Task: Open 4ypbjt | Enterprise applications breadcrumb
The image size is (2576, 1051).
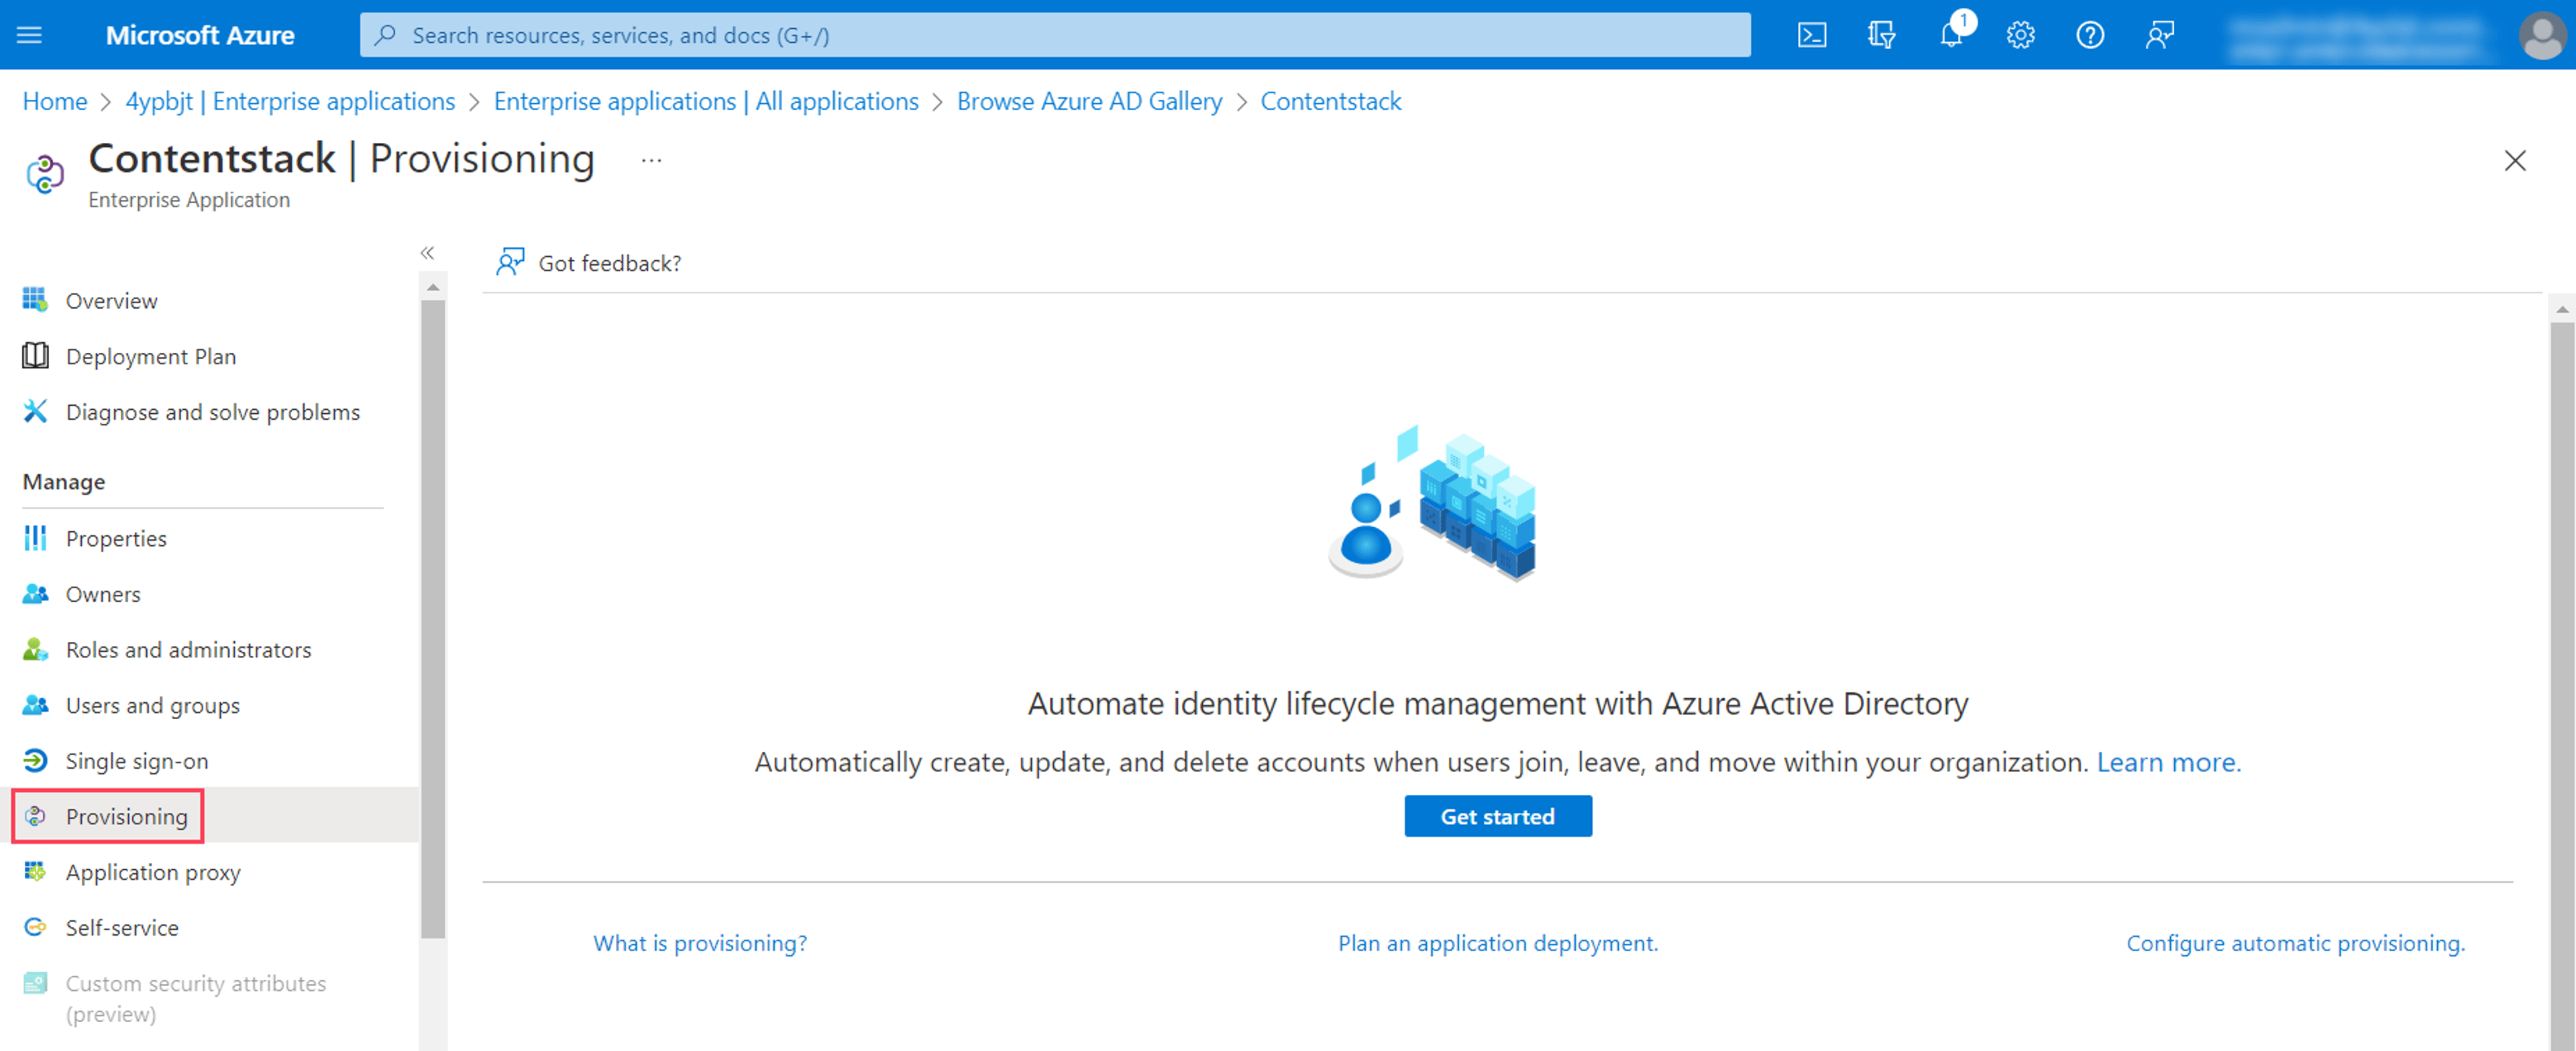Action: [290, 101]
